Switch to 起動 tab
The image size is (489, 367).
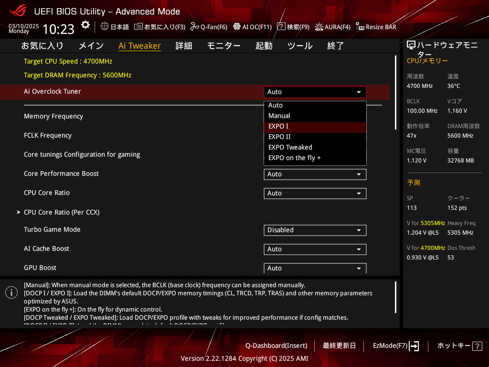pyautogui.click(x=264, y=46)
